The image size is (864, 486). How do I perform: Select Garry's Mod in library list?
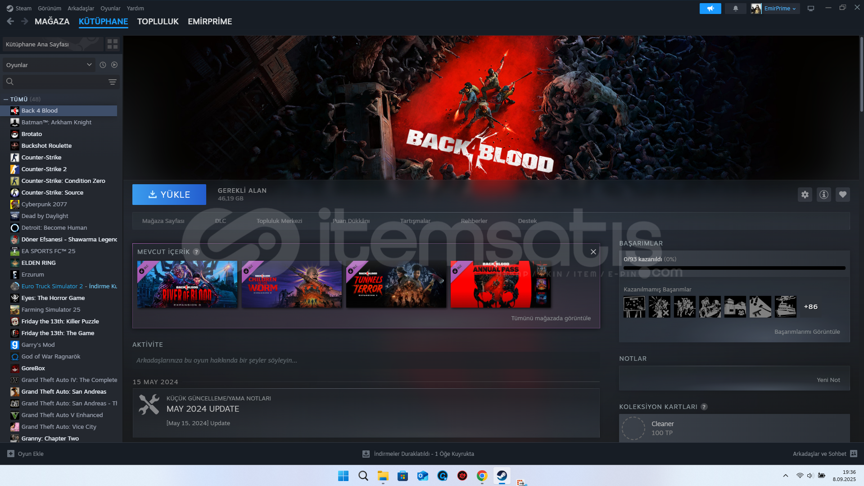click(59, 345)
